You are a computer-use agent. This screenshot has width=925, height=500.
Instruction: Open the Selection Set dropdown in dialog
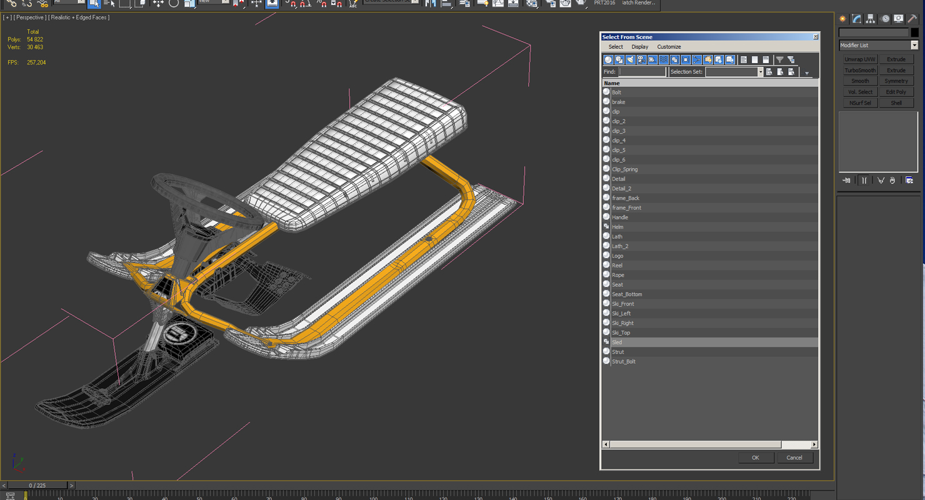point(760,72)
